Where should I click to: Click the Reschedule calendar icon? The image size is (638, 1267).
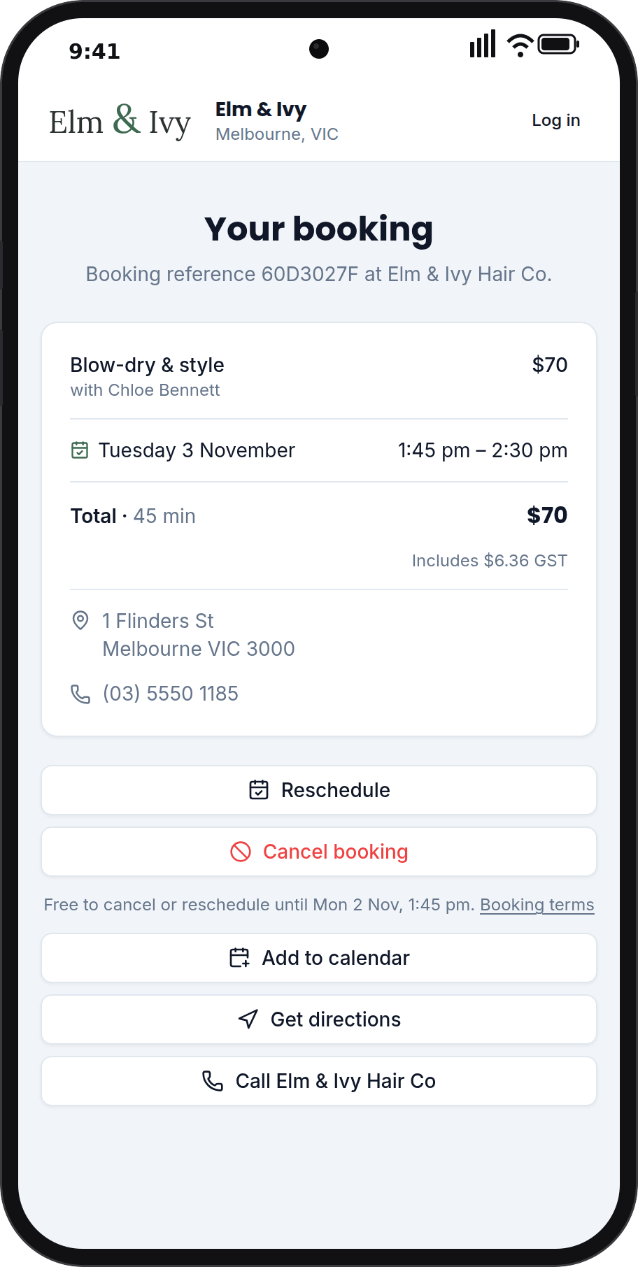coord(259,790)
